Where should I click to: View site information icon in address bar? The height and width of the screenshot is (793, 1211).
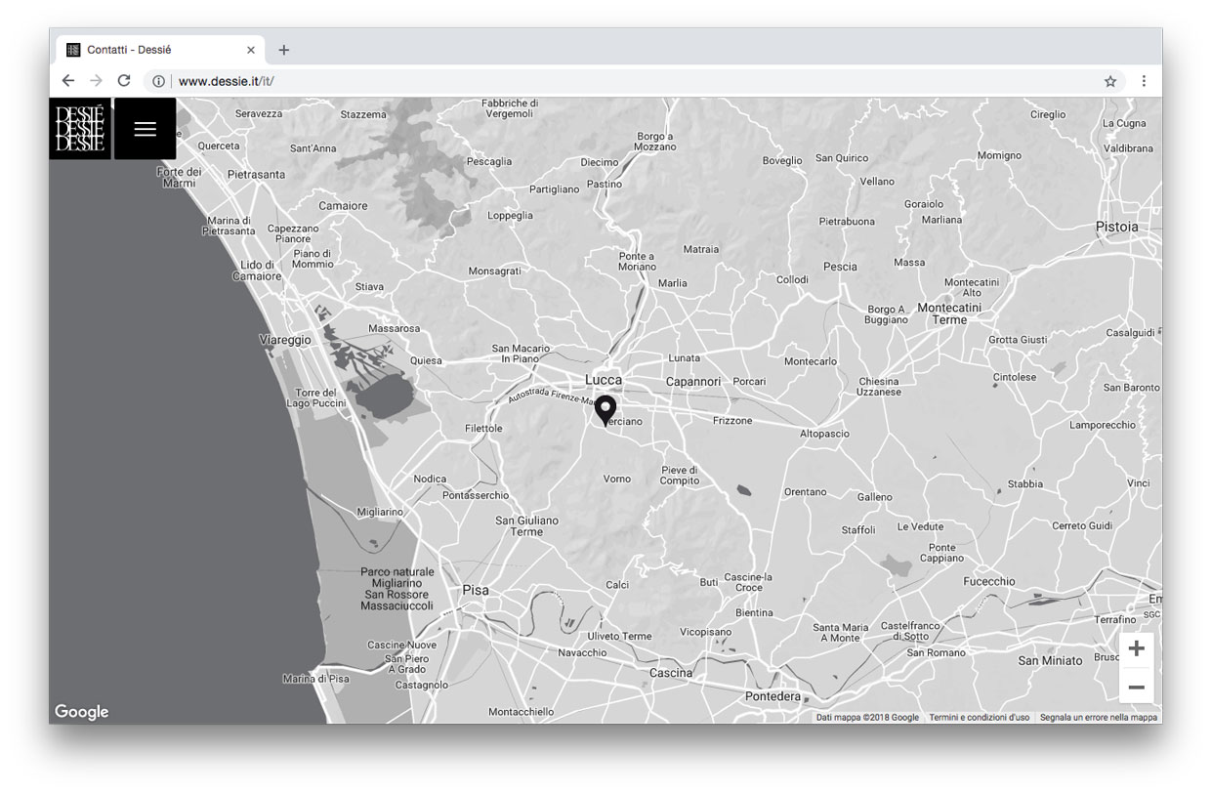159,81
